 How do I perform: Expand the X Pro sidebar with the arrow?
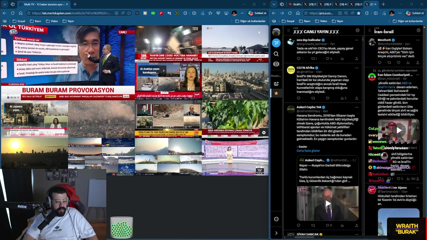click(x=276, y=233)
